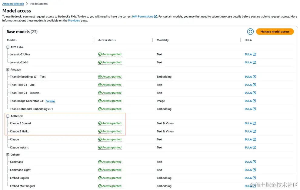The image size is (300, 190).
Task: Open EULA for Embed English
Action: tap(250, 178)
